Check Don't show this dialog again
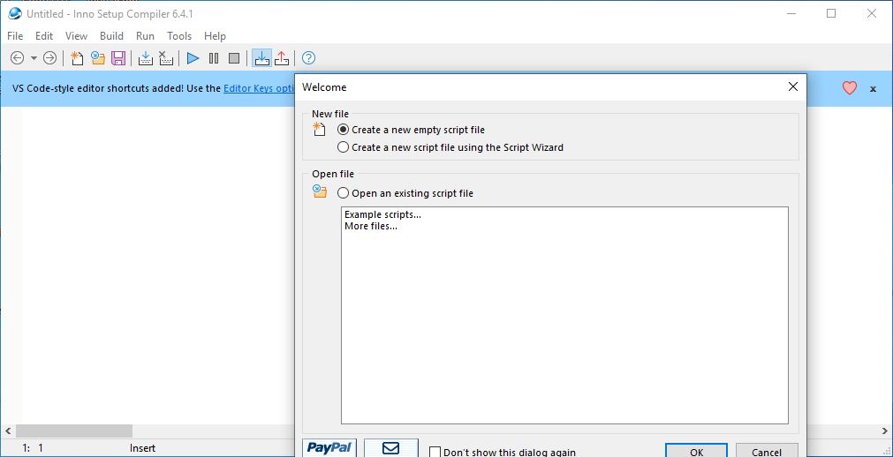The height and width of the screenshot is (457, 893). pyautogui.click(x=503, y=453)
